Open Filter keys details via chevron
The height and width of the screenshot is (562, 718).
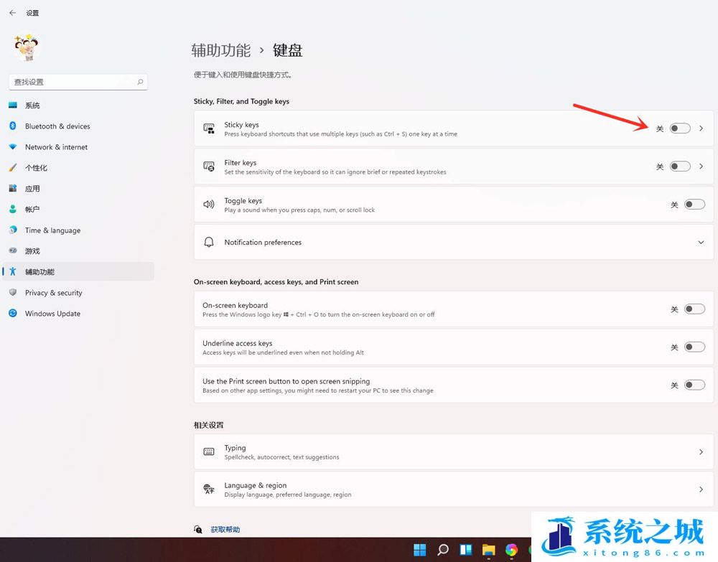701,167
